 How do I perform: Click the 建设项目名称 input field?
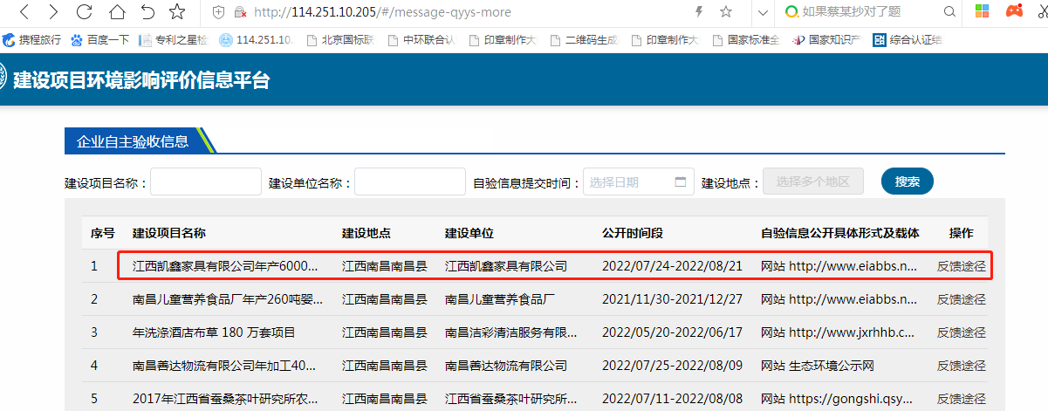click(206, 182)
